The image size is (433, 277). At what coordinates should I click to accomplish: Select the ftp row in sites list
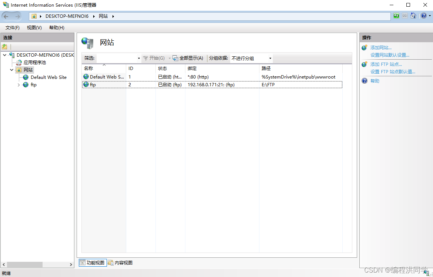coord(212,85)
